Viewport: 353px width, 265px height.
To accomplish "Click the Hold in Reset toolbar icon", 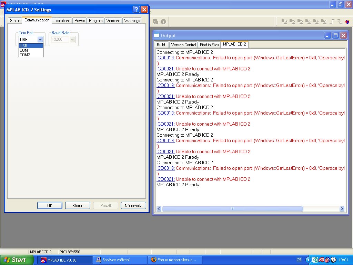I will [340, 21].
